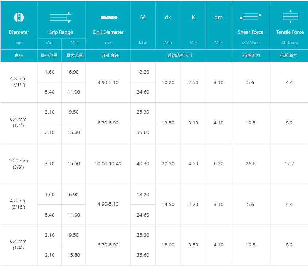Click the Shear Force arrows icon
This screenshot has width=308, height=269.
pos(250,16)
